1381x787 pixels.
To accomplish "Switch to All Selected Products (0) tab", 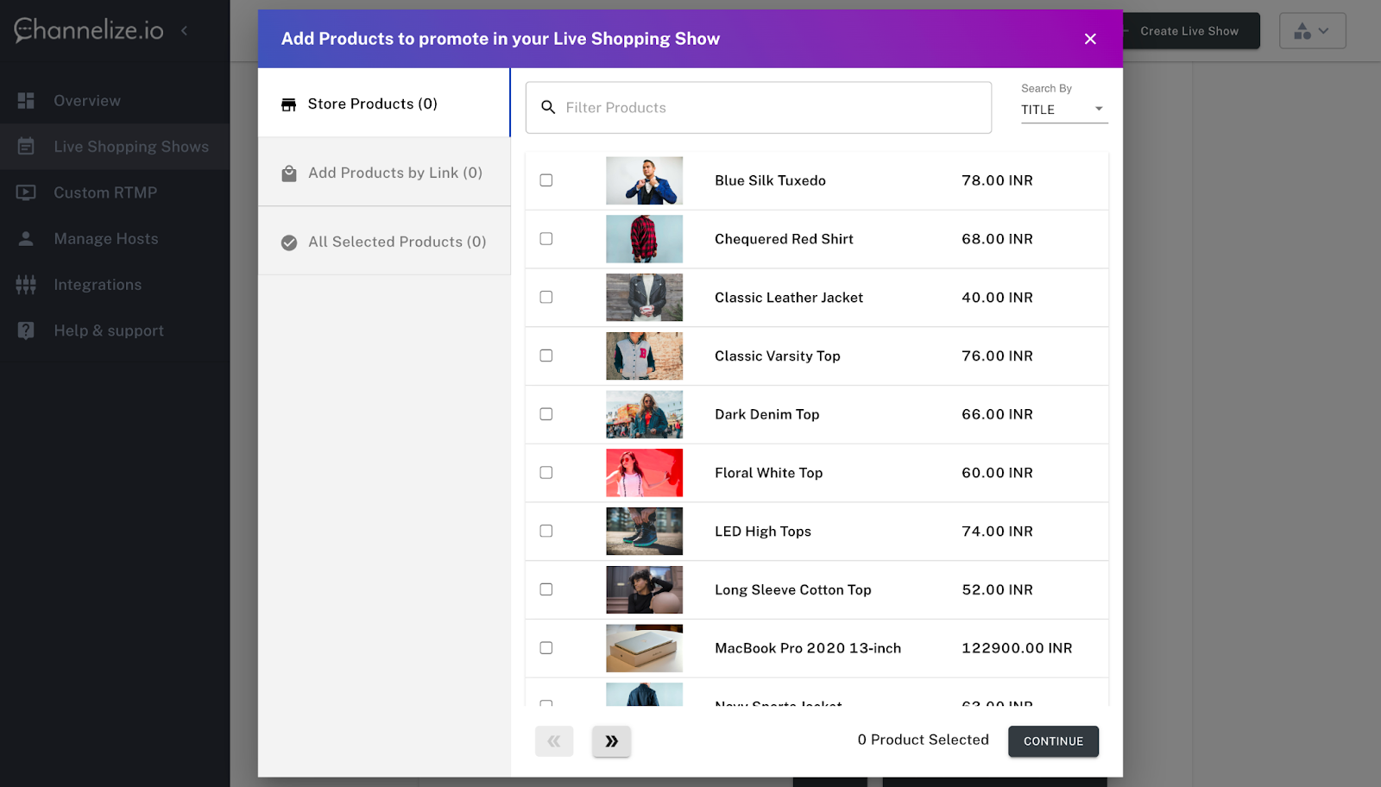I will [384, 242].
